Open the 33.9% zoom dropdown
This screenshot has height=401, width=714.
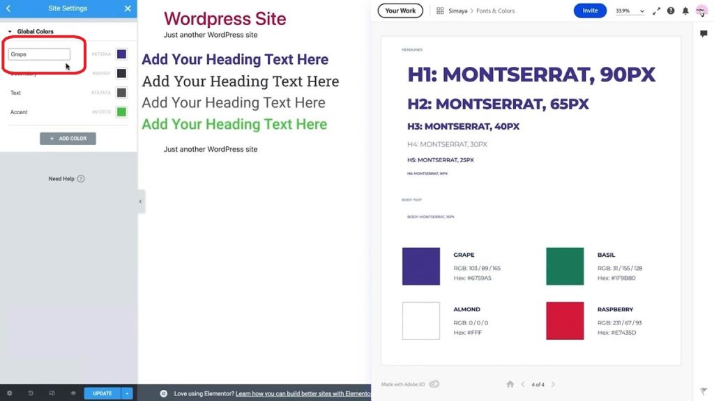(x=630, y=11)
